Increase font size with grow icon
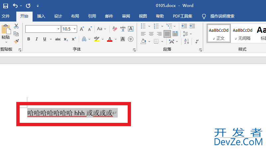The height and width of the screenshot is (149, 266). point(82,29)
